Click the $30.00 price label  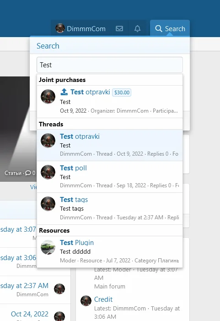(x=122, y=92)
